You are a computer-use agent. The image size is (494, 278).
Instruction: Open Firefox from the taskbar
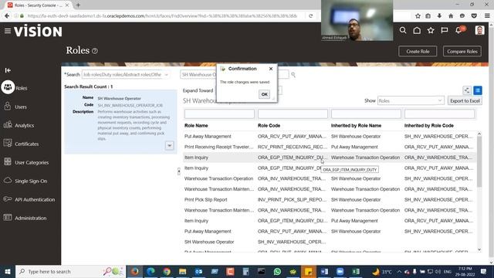tap(134, 271)
